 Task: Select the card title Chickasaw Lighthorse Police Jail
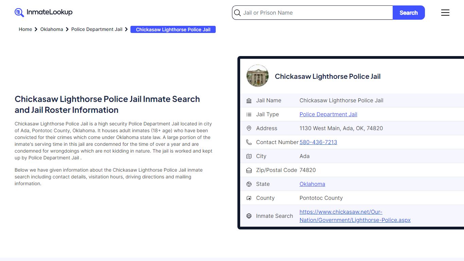click(x=327, y=76)
